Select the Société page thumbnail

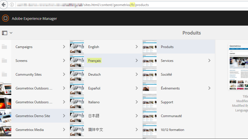[x=150, y=74]
